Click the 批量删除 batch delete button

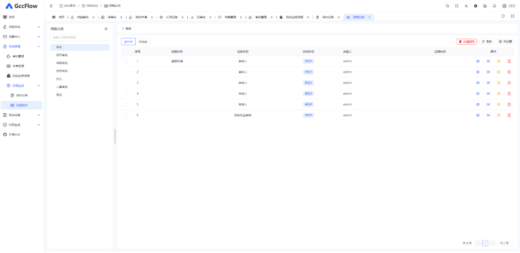[x=467, y=42]
